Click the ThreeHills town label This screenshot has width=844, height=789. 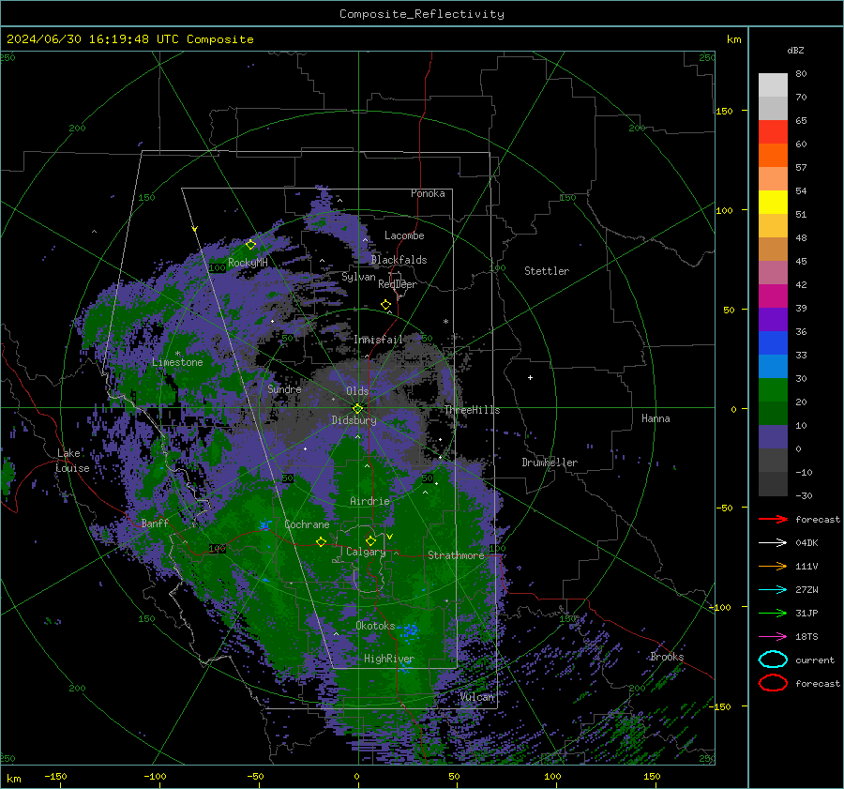472,410
